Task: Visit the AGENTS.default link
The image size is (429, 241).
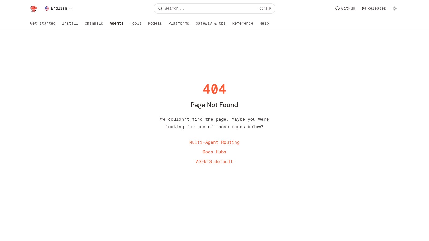Action: (x=214, y=162)
